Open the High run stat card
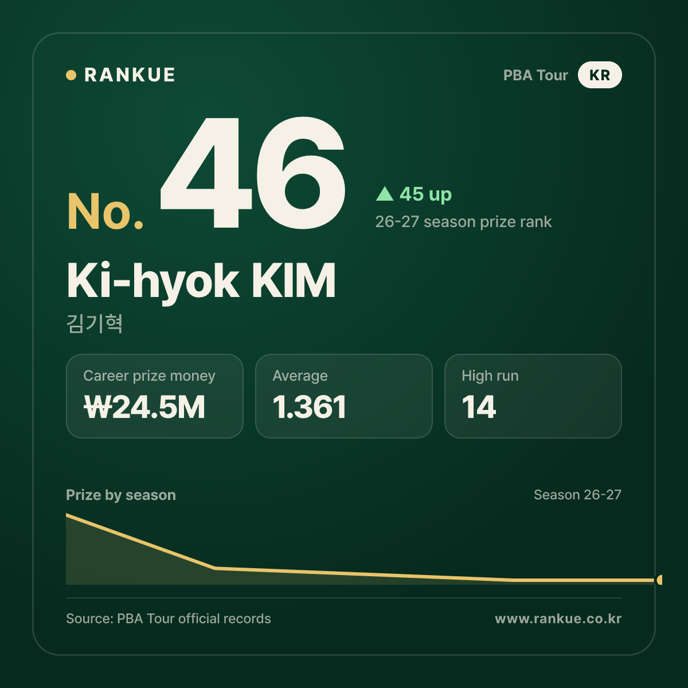The width and height of the screenshot is (688, 688). point(533,396)
